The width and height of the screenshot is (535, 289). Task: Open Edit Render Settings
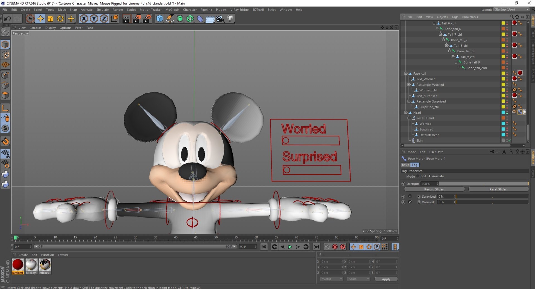pos(147,19)
